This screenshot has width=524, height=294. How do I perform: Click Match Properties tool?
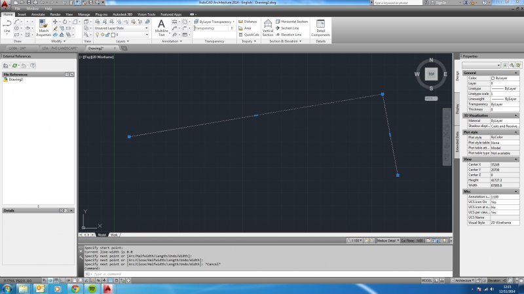tap(43, 28)
